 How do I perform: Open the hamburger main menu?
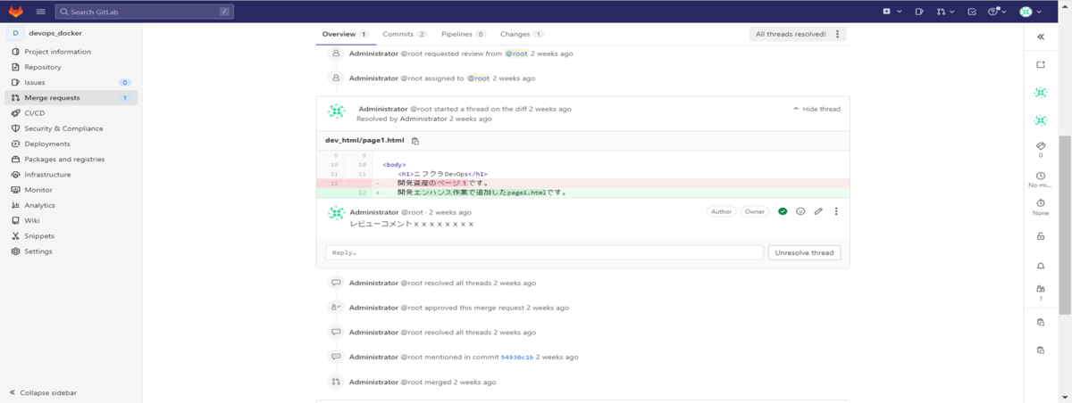pos(41,12)
